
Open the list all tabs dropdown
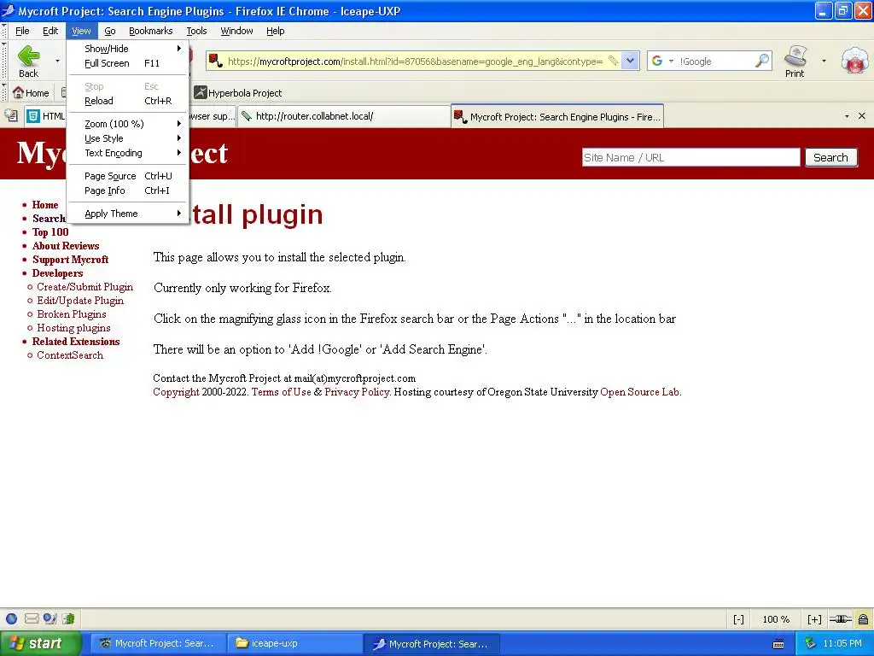click(847, 116)
